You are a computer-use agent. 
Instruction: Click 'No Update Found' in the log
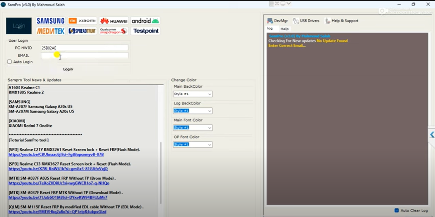click(x=332, y=41)
